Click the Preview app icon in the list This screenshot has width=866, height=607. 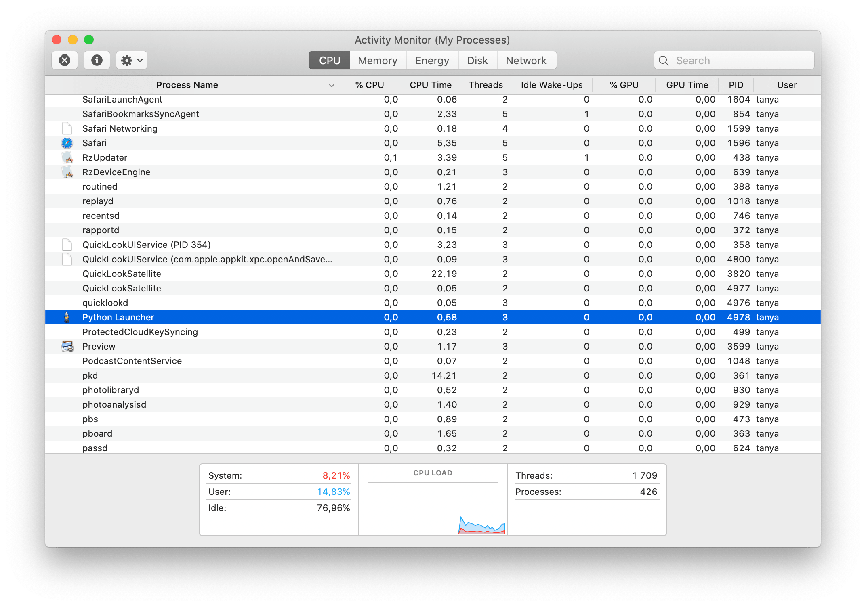[67, 346]
